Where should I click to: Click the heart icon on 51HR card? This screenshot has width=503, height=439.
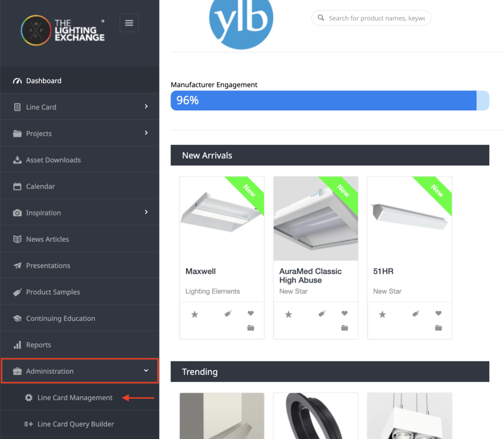pos(438,313)
